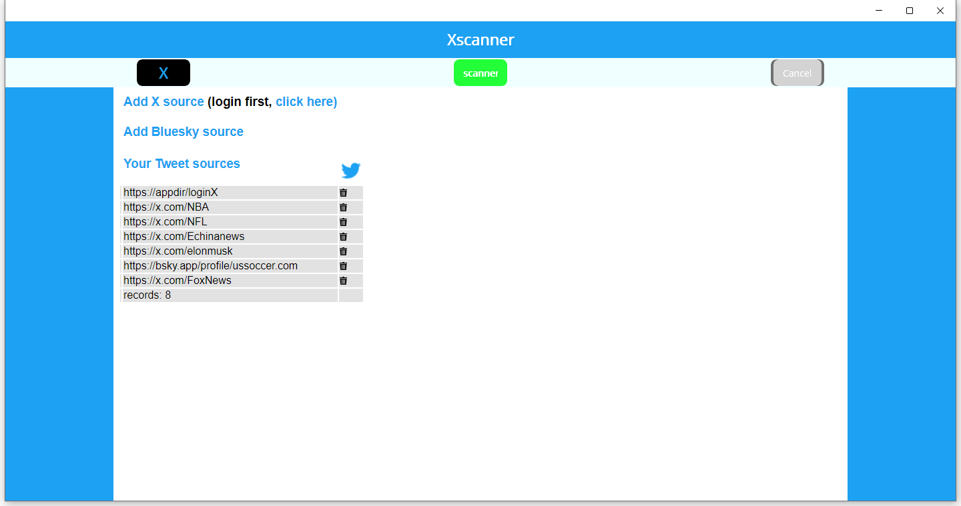Delete the bsky.app ussoccer.com source

[x=343, y=266]
